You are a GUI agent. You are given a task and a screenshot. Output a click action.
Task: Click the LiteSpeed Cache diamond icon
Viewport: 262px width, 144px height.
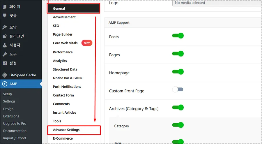click(x=5, y=75)
